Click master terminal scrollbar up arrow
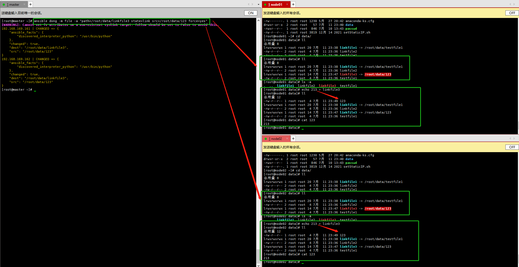This screenshot has height=267, width=519. pos(259,20)
